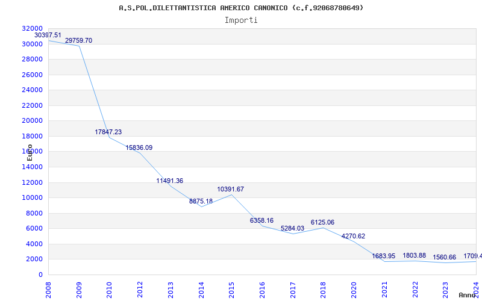Select data point label 11491.36
The image size is (482, 301).
170,181
